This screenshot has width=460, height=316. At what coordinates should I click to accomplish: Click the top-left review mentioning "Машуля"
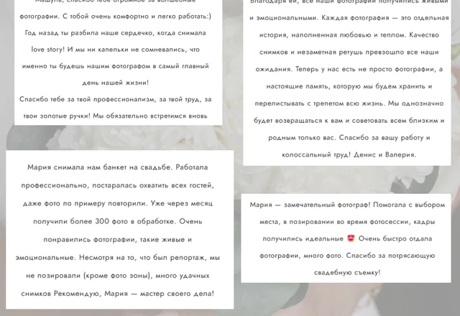[x=120, y=57]
